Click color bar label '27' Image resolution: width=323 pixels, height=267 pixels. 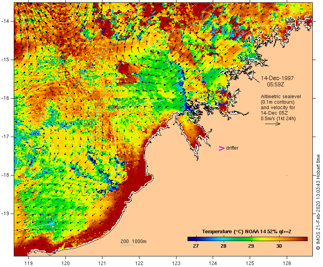pyautogui.click(x=196, y=246)
